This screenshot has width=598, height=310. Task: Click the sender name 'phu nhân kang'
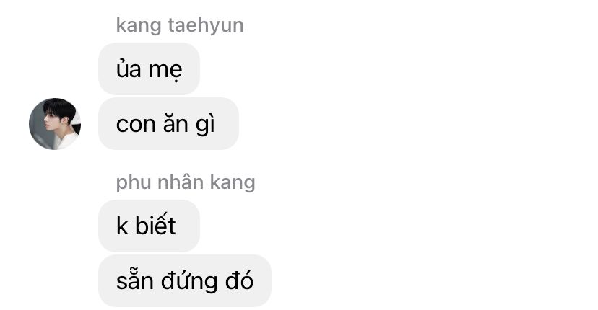pyautogui.click(x=186, y=182)
